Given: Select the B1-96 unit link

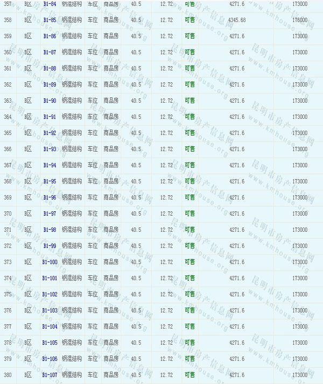Looking at the screenshot, I should pos(50,197).
